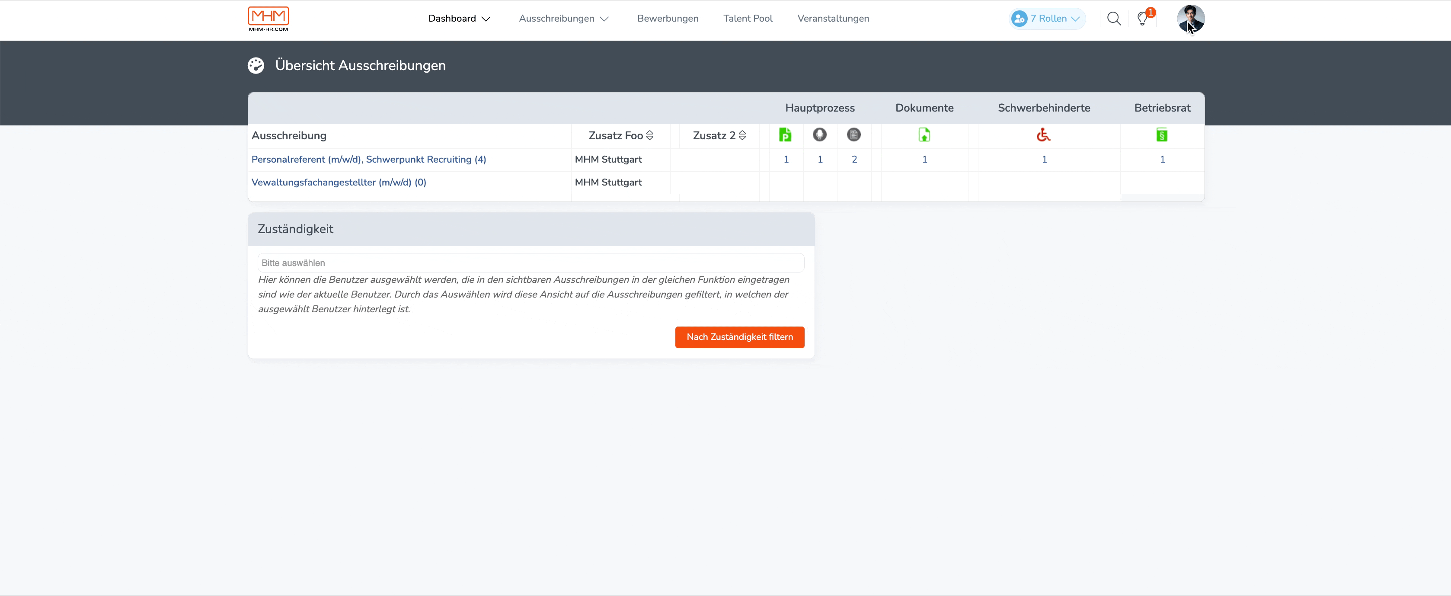Click MHM Stuttgart in Personalreferent row
The width and height of the screenshot is (1451, 596).
[x=608, y=160]
